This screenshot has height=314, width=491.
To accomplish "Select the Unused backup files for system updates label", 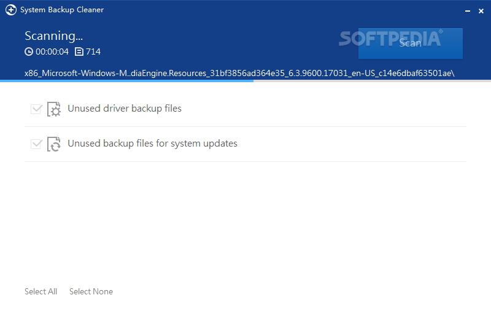I will pyautogui.click(x=152, y=144).
